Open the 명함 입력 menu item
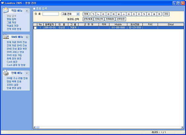This screenshot has width=186, height=135. click(12, 19)
